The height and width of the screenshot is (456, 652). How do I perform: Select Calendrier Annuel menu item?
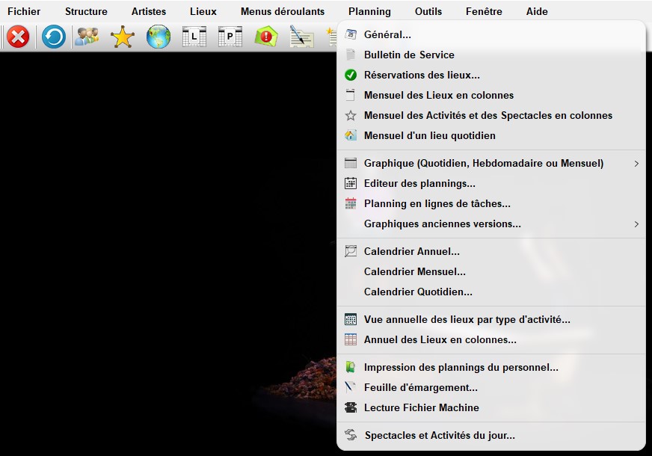click(412, 251)
